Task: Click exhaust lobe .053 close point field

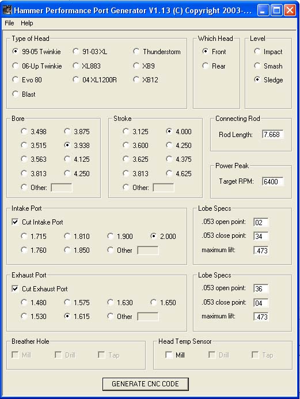Action: click(261, 303)
